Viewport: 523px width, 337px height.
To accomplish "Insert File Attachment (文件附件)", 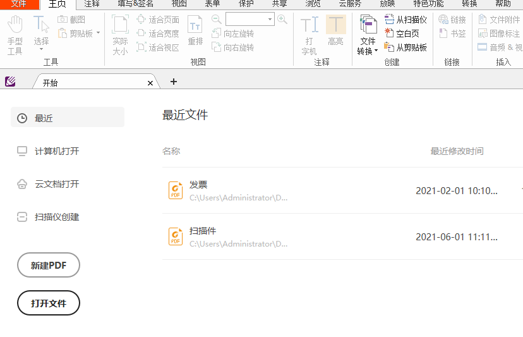I will (x=499, y=20).
